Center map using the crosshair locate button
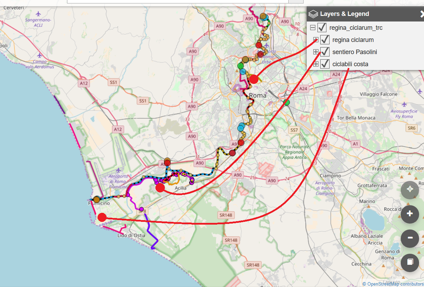This screenshot has width=424, height=287. 410,189
